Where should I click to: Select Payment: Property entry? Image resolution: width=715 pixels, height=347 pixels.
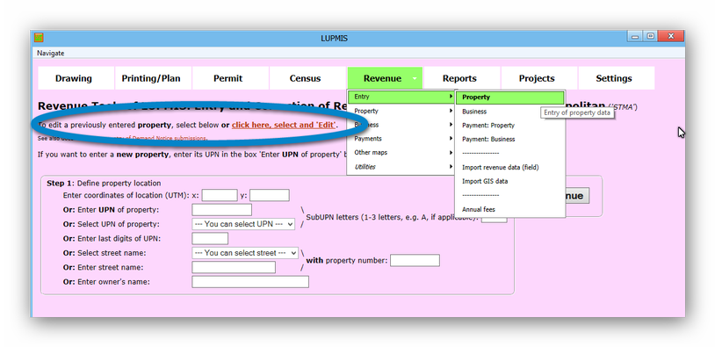click(x=509, y=126)
